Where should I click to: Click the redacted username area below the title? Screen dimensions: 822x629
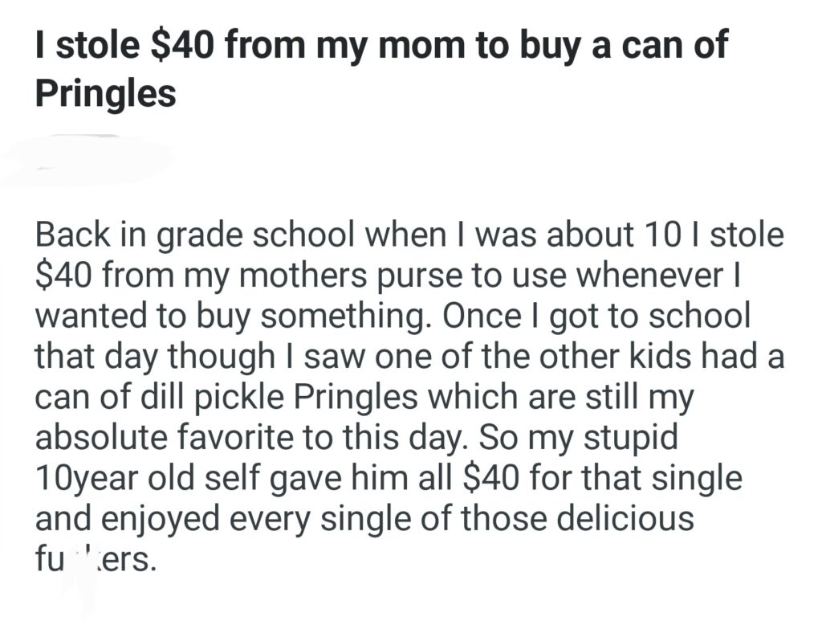pos(88,158)
